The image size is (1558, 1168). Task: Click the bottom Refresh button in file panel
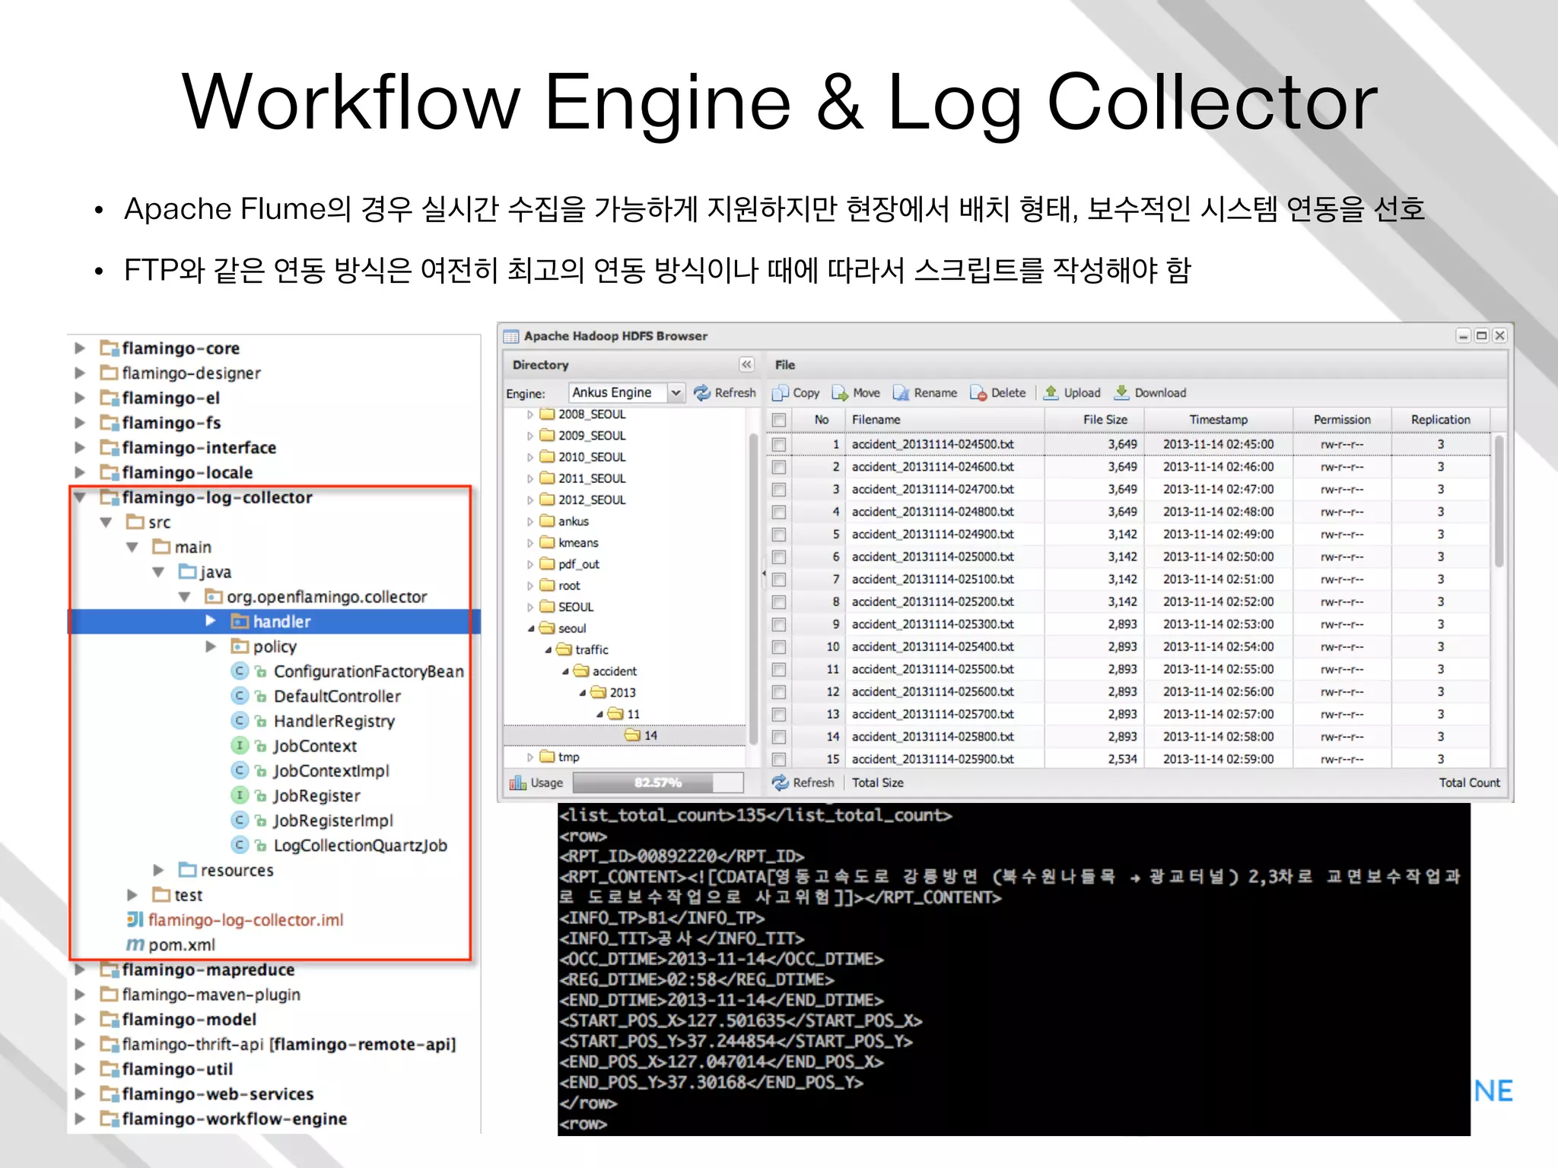(x=803, y=782)
